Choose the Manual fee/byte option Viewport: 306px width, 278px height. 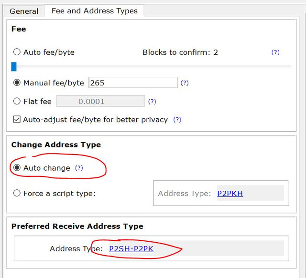click(x=17, y=82)
